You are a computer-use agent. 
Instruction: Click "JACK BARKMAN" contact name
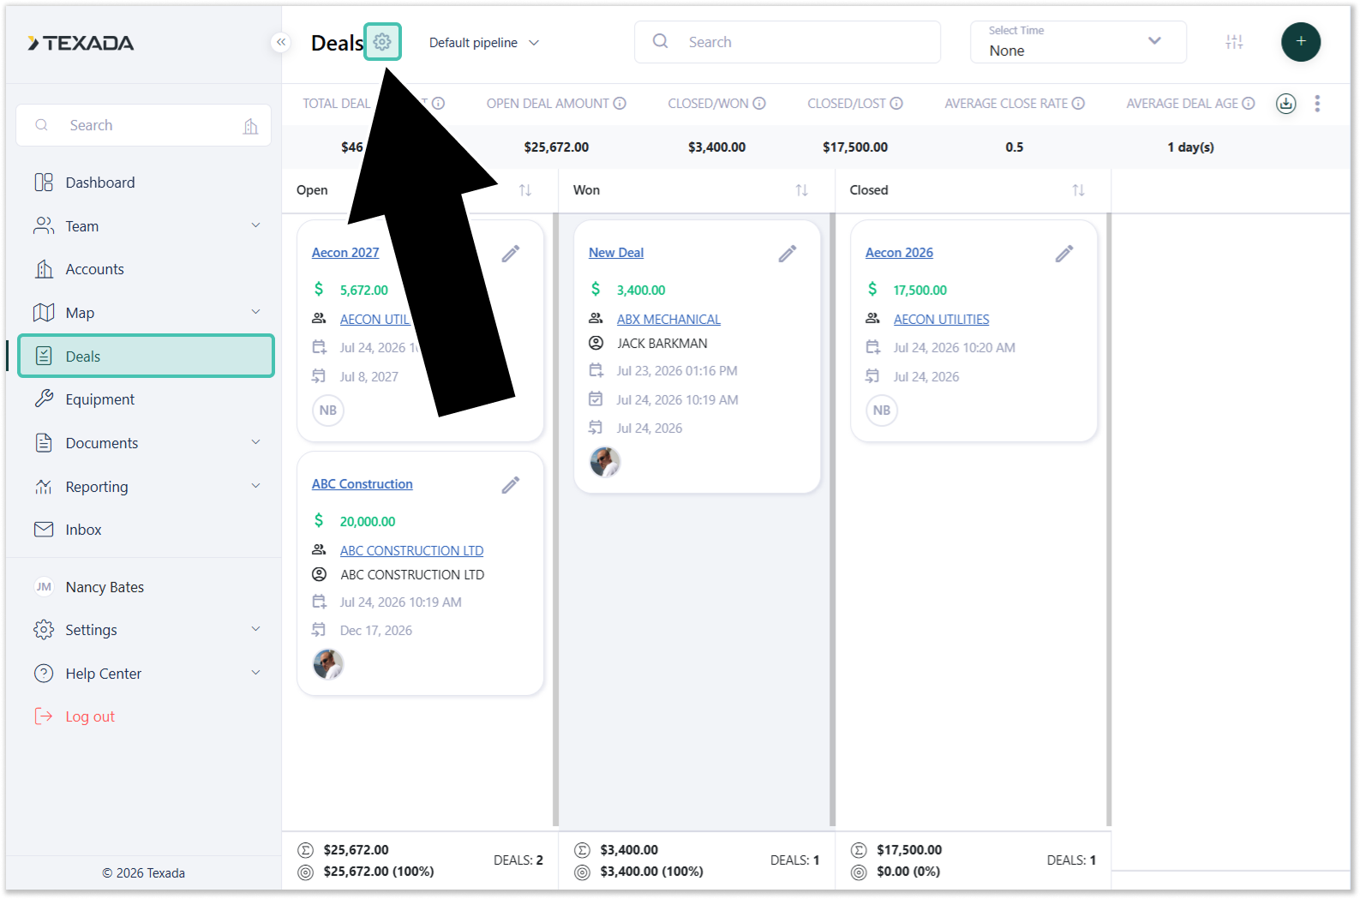point(662,344)
